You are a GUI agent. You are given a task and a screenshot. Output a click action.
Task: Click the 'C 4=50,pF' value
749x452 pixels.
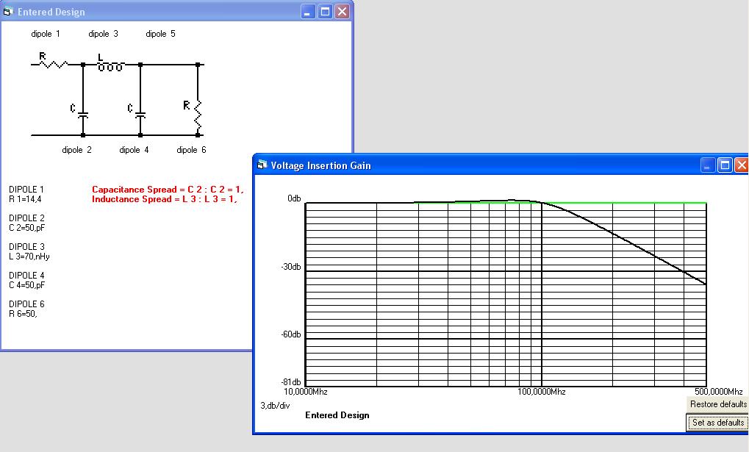click(26, 285)
